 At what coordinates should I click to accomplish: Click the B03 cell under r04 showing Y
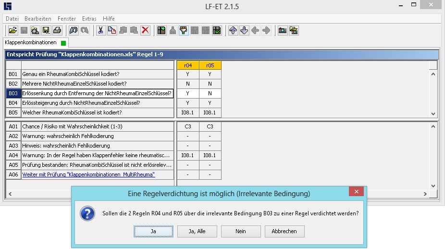point(188,93)
